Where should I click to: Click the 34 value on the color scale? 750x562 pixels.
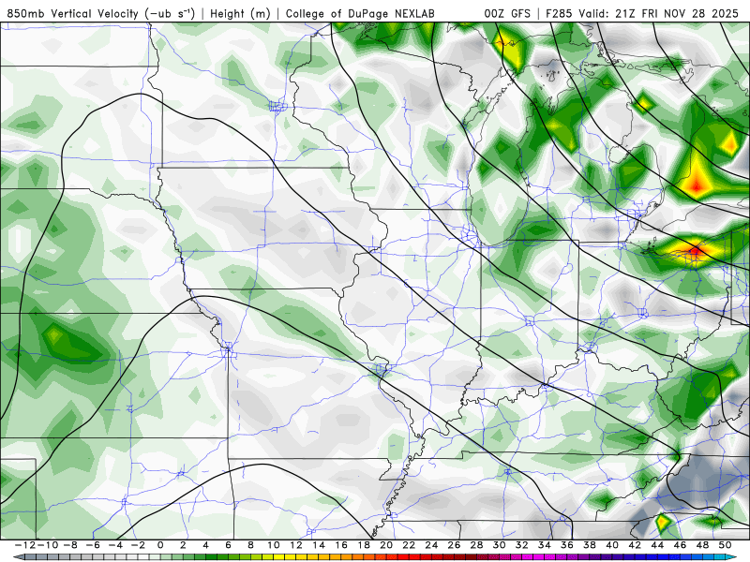(x=545, y=545)
